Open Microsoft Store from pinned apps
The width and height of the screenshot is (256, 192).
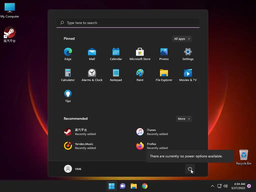click(140, 54)
